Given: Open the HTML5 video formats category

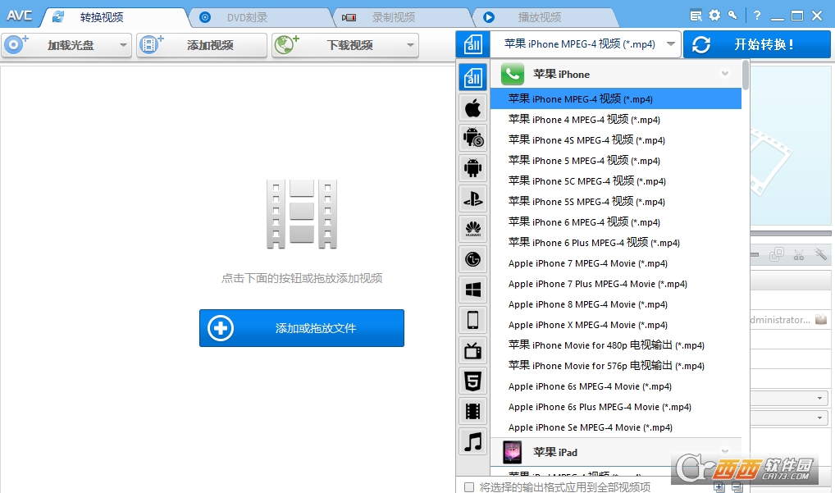Looking at the screenshot, I should coord(473,381).
